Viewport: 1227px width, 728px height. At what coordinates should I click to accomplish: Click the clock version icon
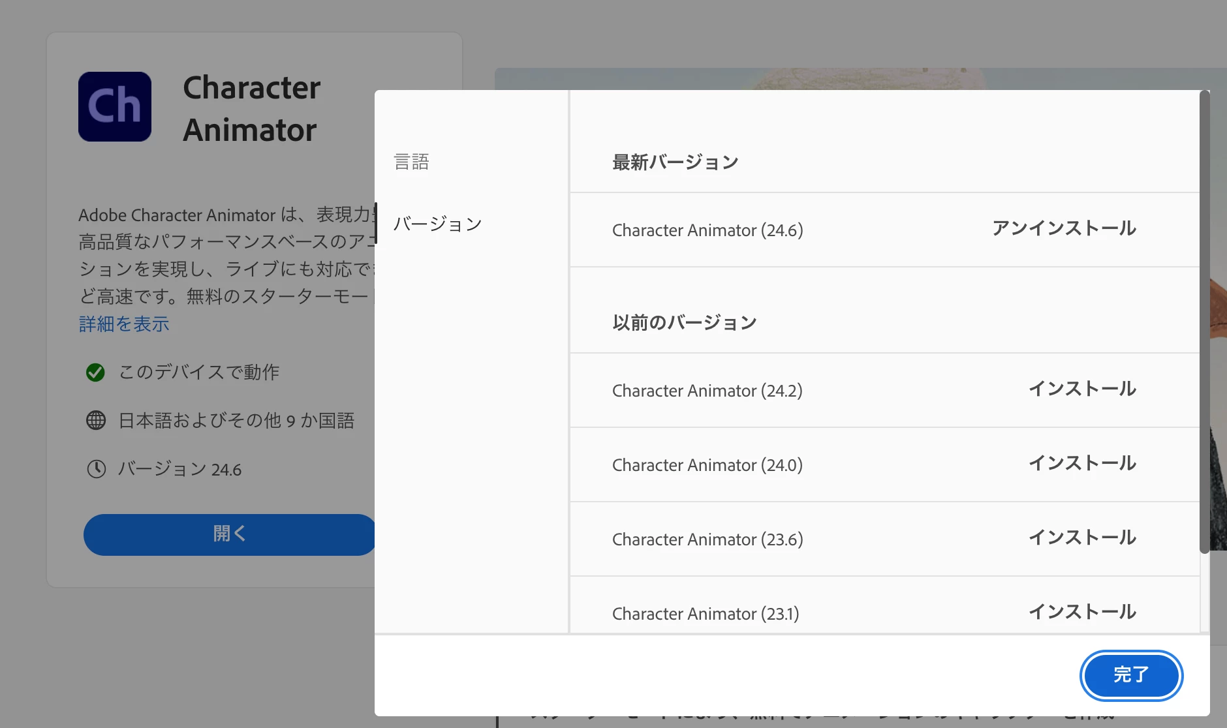tap(97, 469)
